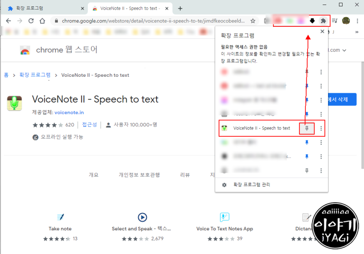Image resolution: width=364 pixels, height=254 pixels.
Task: Click the forward navigation arrow
Action: (20, 21)
